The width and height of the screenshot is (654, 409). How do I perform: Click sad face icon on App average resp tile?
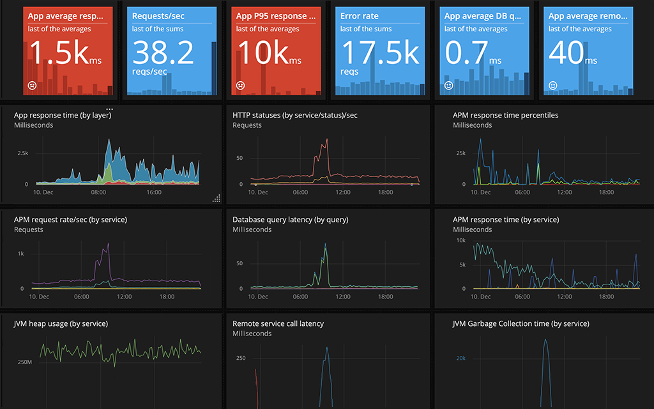tap(32, 86)
